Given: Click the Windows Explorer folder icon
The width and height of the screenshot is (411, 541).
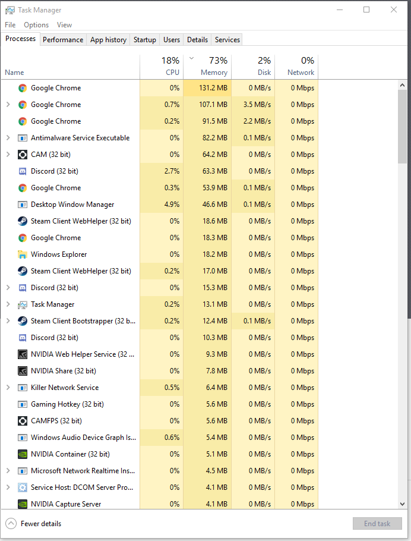Looking at the screenshot, I should coord(23,254).
